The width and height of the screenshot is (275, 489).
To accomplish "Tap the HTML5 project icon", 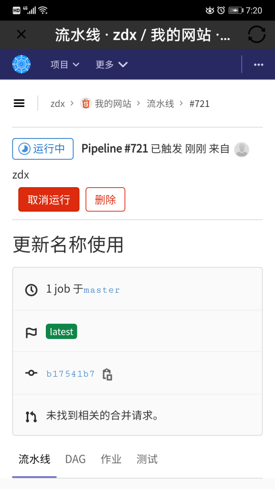I will click(x=86, y=103).
